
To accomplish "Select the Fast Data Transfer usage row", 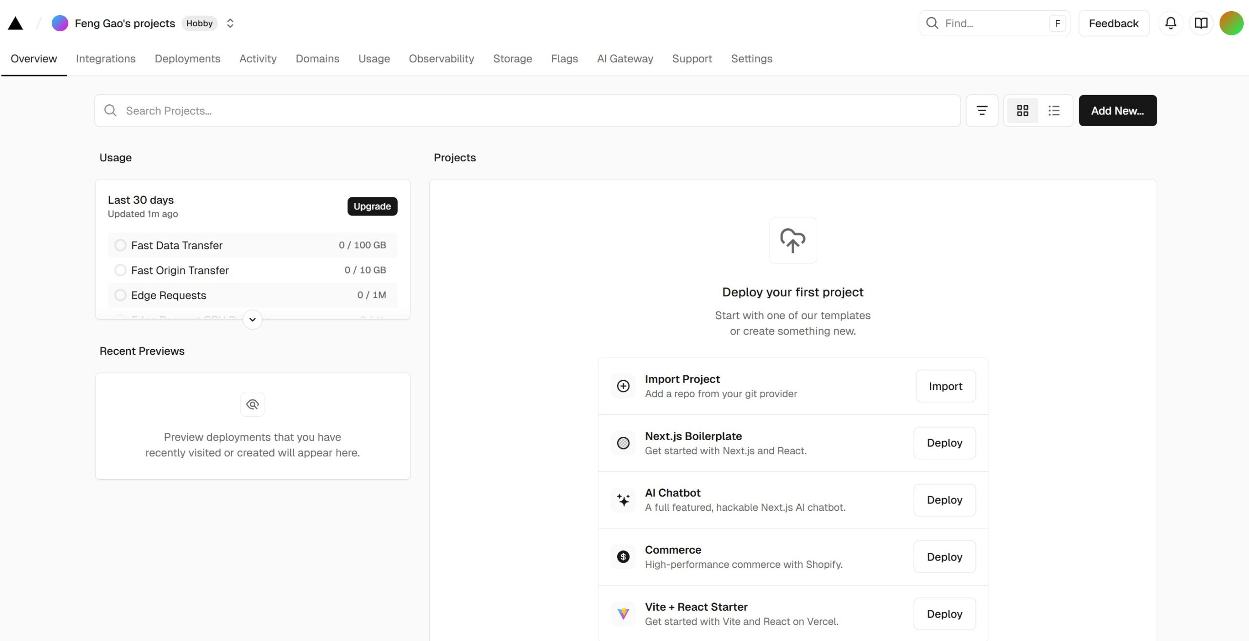I will pos(252,245).
